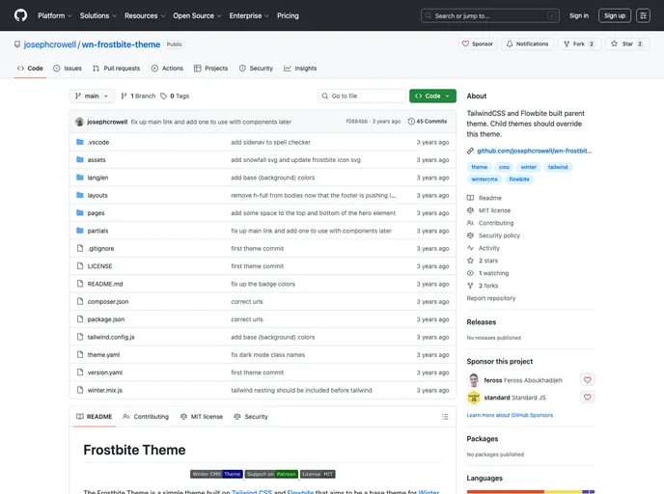This screenshot has width=664, height=494.
Task: Open the green Code dropdown
Action: (x=432, y=96)
